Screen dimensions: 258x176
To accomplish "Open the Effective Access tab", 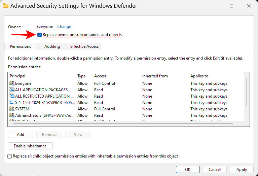I will [x=84, y=46].
